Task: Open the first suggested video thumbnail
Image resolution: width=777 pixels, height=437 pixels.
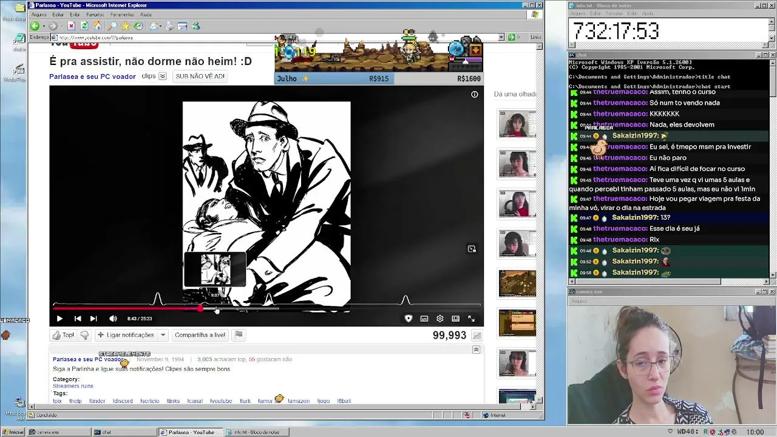Action: [517, 124]
